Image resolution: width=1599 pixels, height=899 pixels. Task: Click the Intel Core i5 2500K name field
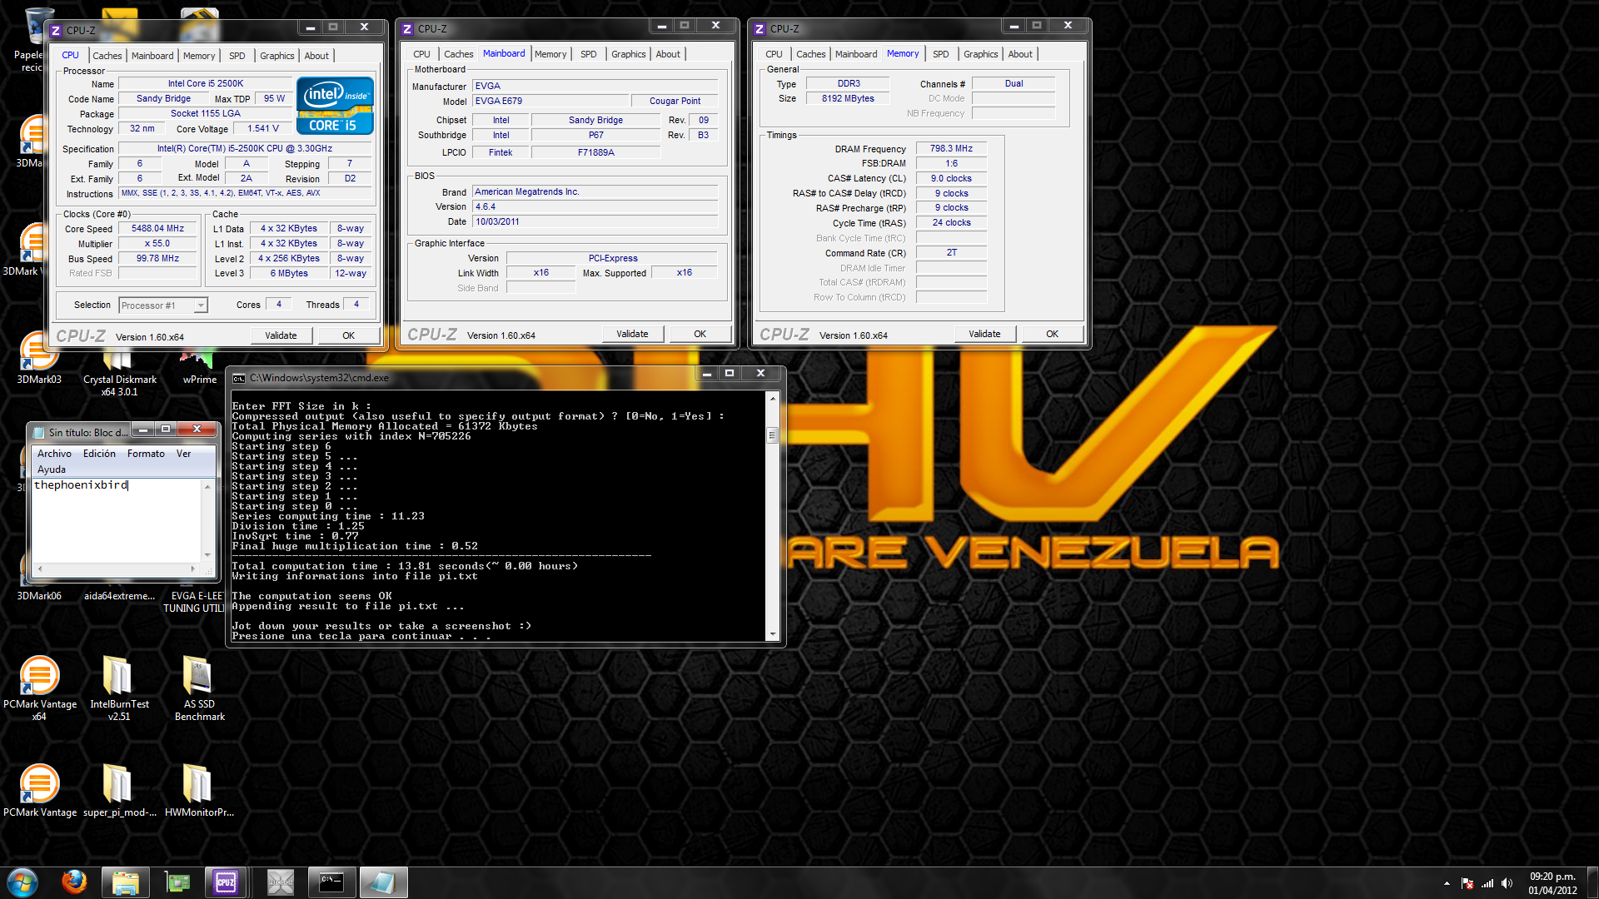point(205,83)
